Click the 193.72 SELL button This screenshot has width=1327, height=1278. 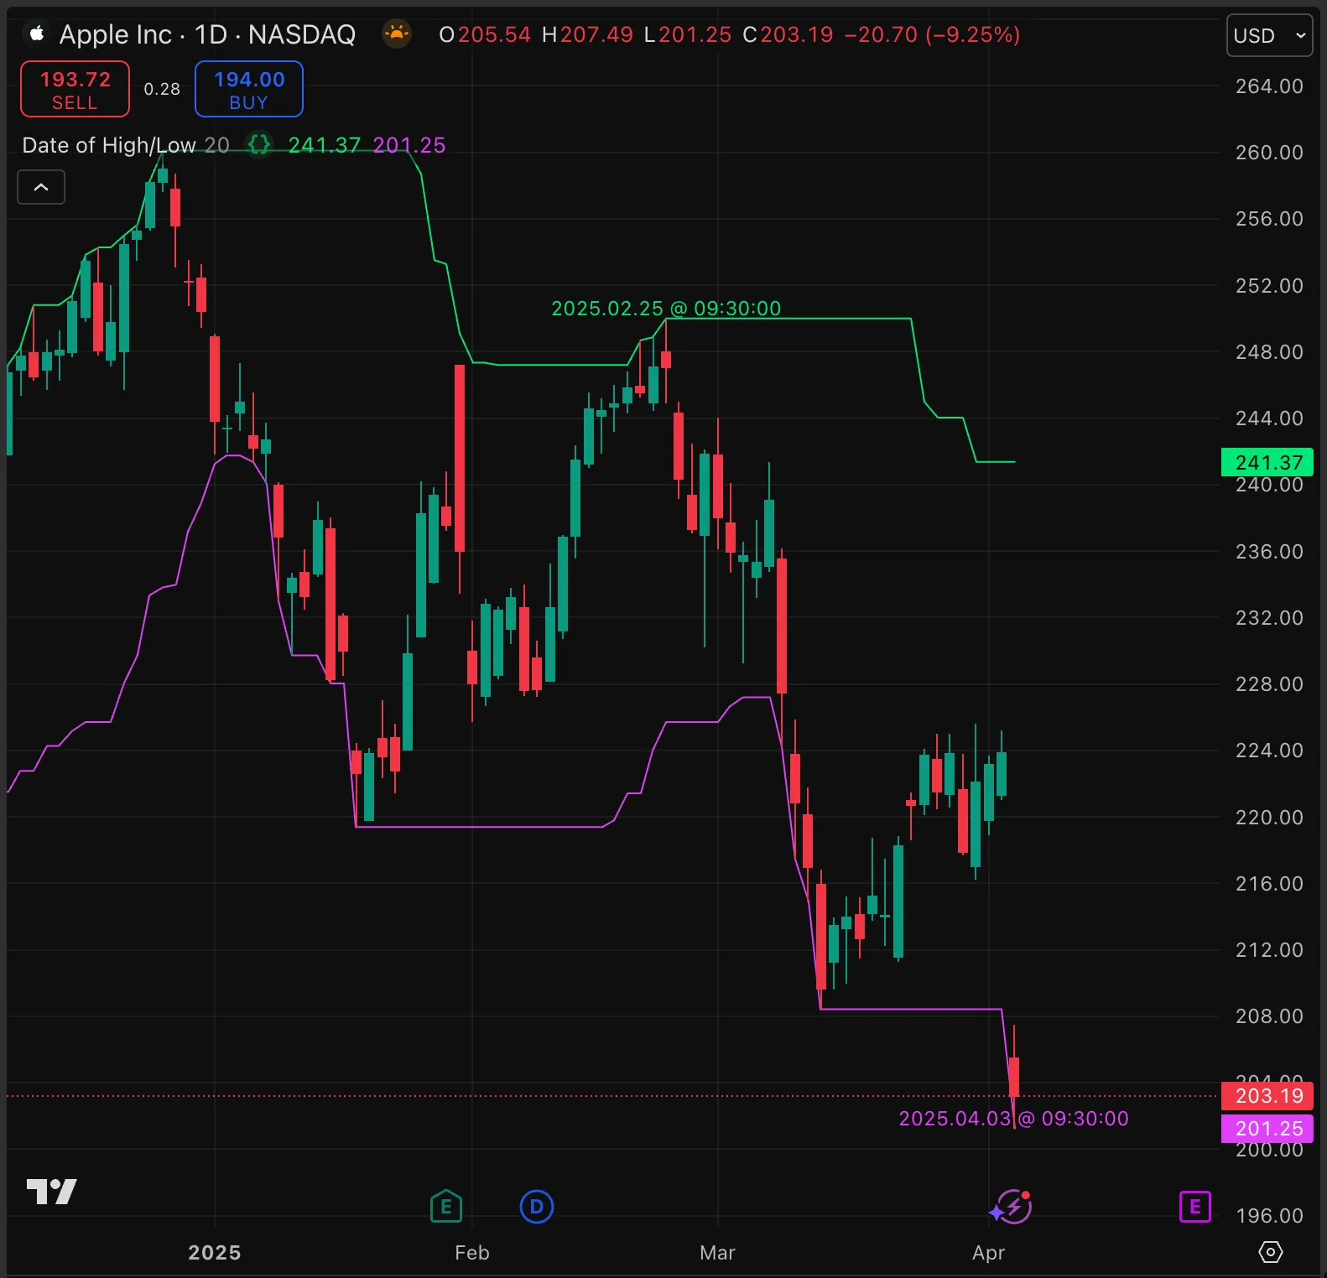click(x=75, y=90)
